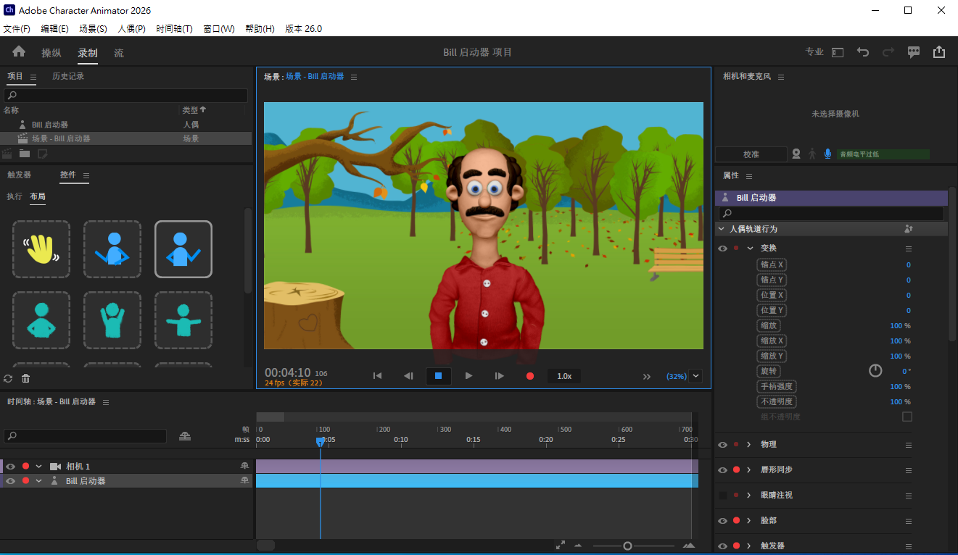Click the red Record button in scene transport
This screenshot has width=958, height=555.
pos(530,376)
